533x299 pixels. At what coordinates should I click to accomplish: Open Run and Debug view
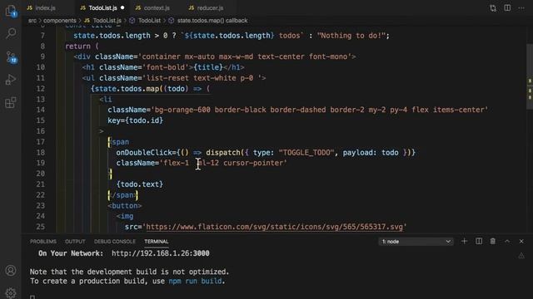coord(11,80)
